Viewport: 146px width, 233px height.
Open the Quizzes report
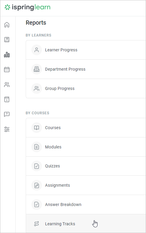(x=86, y=166)
